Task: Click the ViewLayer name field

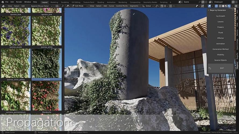Action: coord(223,2)
